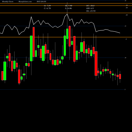The height and width of the screenshot is (132, 132).
Task: Click the 'OL: 21.95' readout
Action: pyautogui.click(x=91, y=11)
